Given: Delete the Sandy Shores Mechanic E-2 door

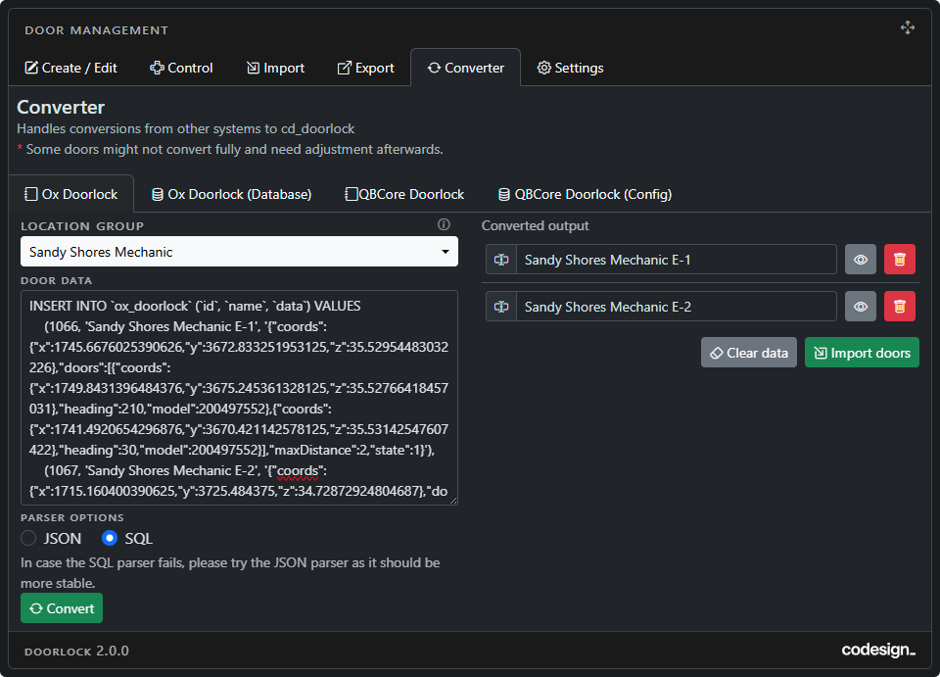Looking at the screenshot, I should [900, 307].
